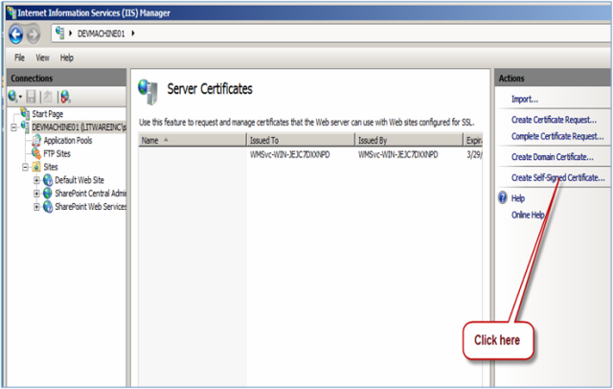Screen dimensions: 613x389
Task: Click the Delete Connection globe icon in toolbar
Action: coord(65,97)
